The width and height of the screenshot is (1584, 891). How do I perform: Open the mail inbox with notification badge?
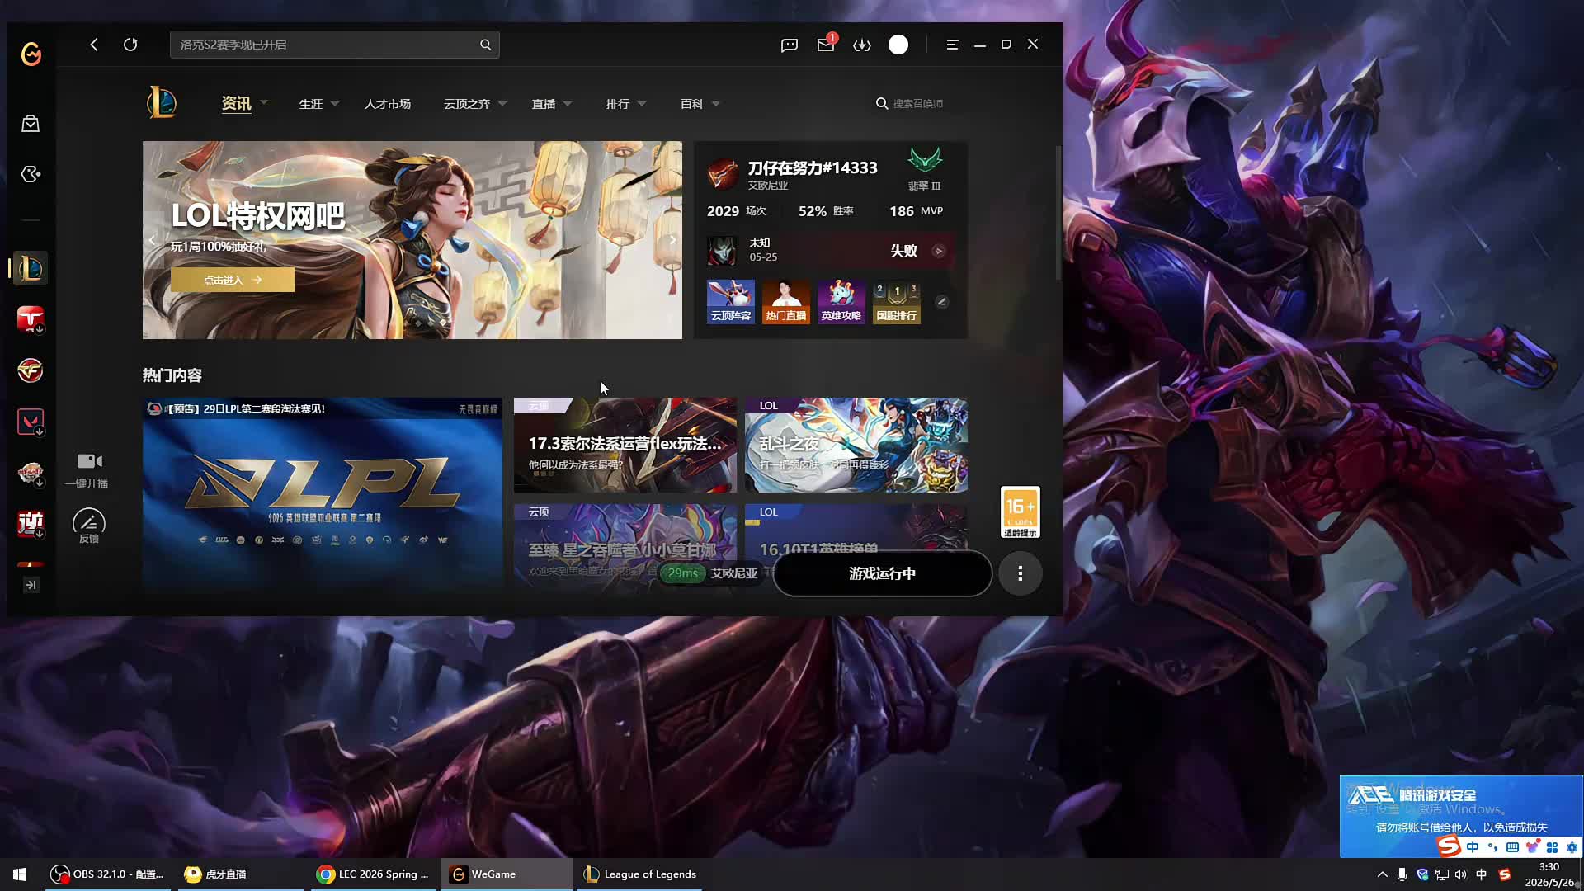[x=826, y=45]
